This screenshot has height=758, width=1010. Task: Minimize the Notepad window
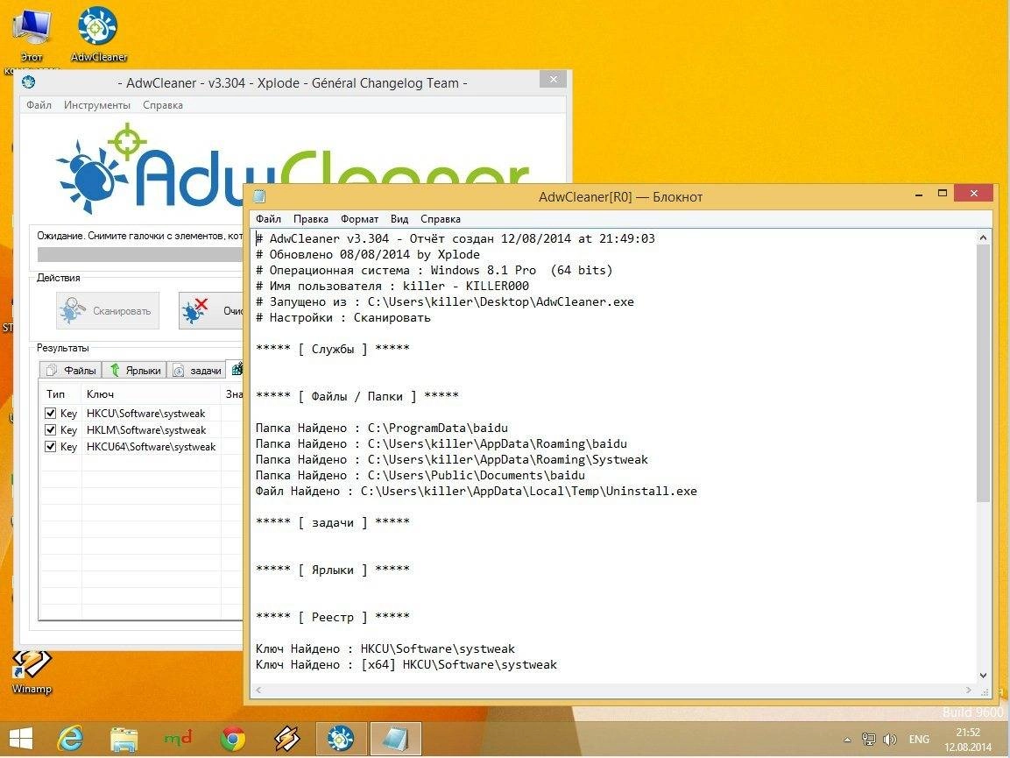tap(919, 194)
